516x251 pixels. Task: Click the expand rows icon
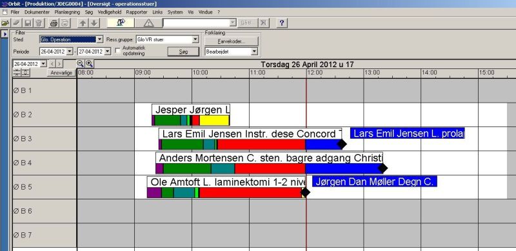[x=26, y=73]
